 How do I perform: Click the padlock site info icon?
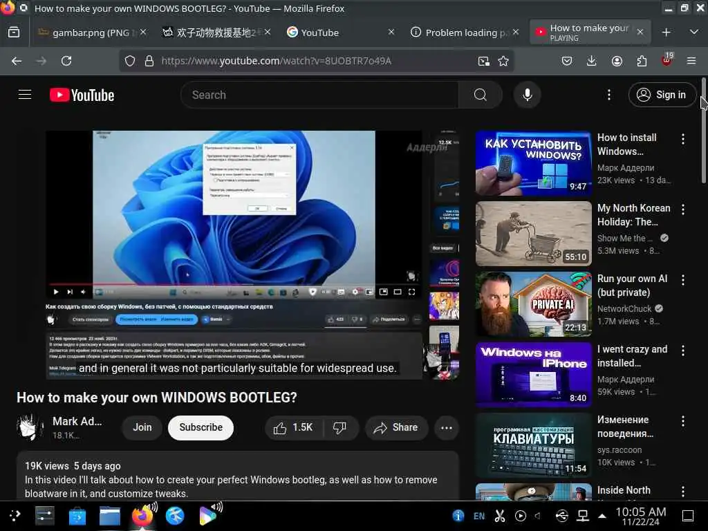[x=149, y=61]
